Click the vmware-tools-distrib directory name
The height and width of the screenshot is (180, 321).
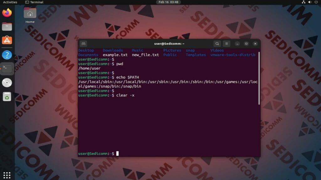click(233, 55)
